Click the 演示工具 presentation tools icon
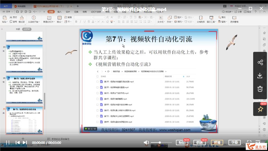 click(x=211, y=18)
